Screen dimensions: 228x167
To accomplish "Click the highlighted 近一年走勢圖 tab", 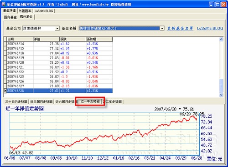I will point(90,101).
